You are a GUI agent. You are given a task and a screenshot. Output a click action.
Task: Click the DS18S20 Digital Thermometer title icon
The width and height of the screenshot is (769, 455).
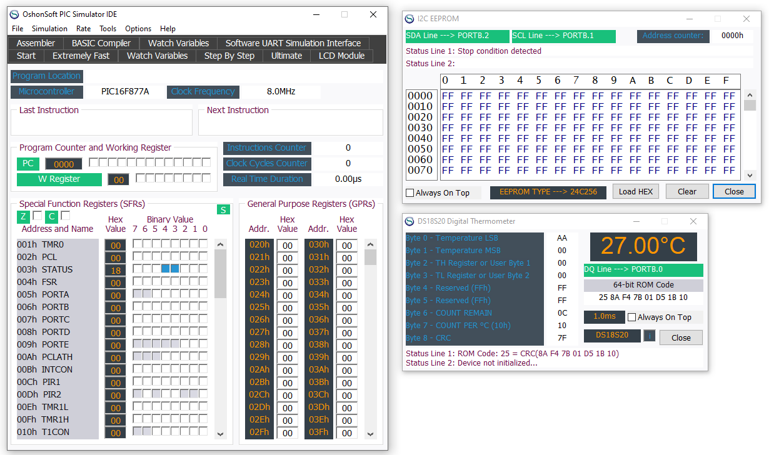[x=410, y=221]
